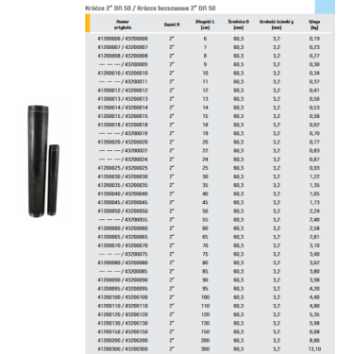Click the 'Średnica D [mm]' column header
Image resolution: width=354 pixels, height=354 pixels.
click(x=239, y=25)
